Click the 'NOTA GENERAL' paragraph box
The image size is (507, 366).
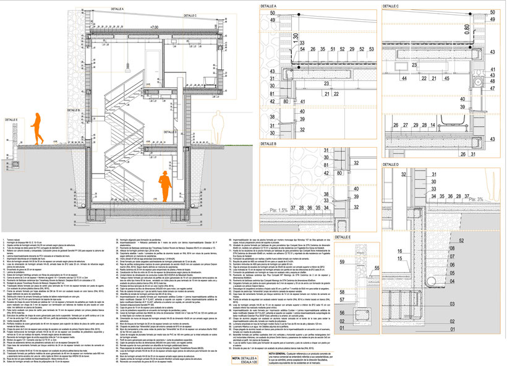click(300, 358)
